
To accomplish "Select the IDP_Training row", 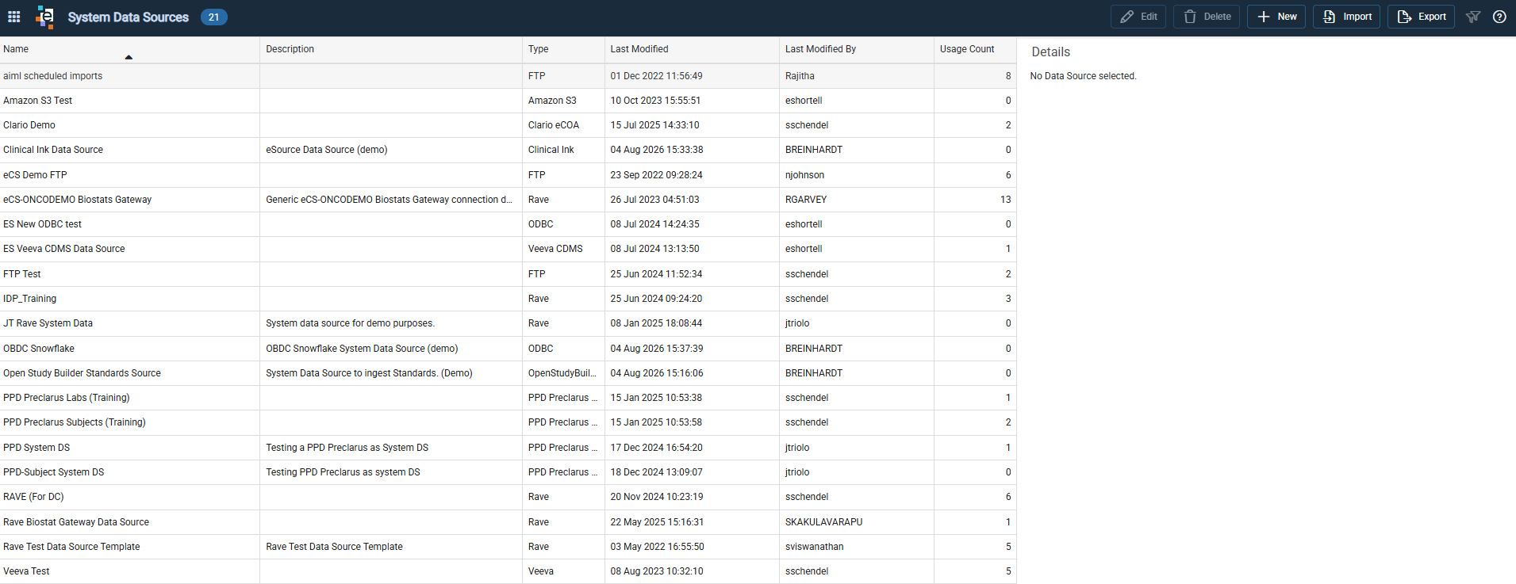I will coord(508,299).
